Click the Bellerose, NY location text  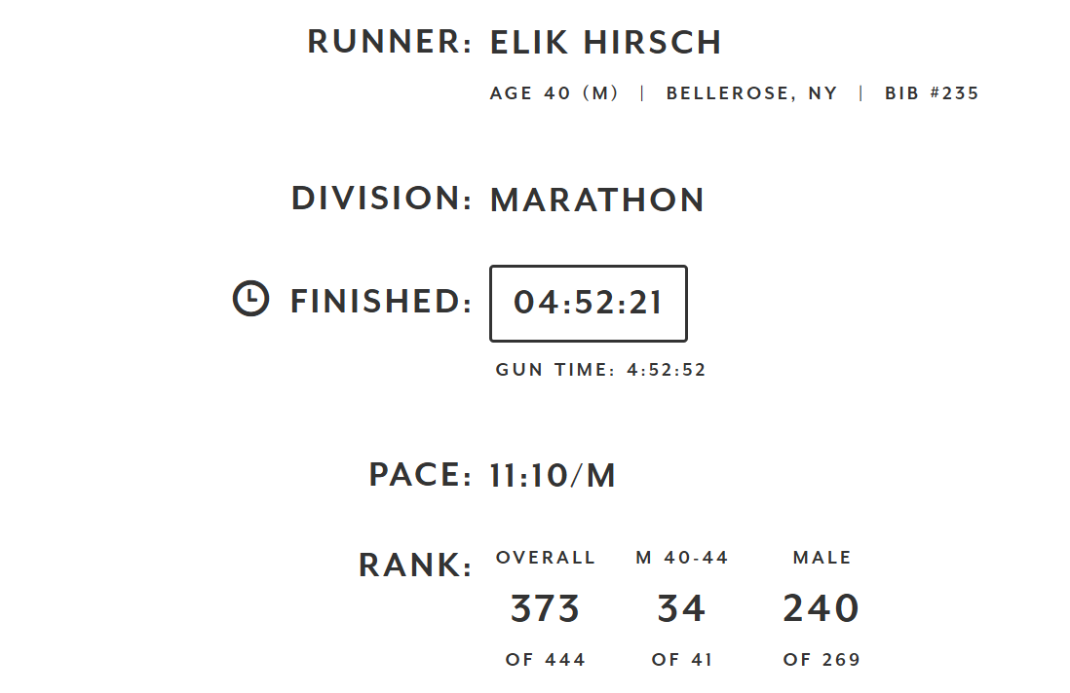pyautogui.click(x=751, y=94)
